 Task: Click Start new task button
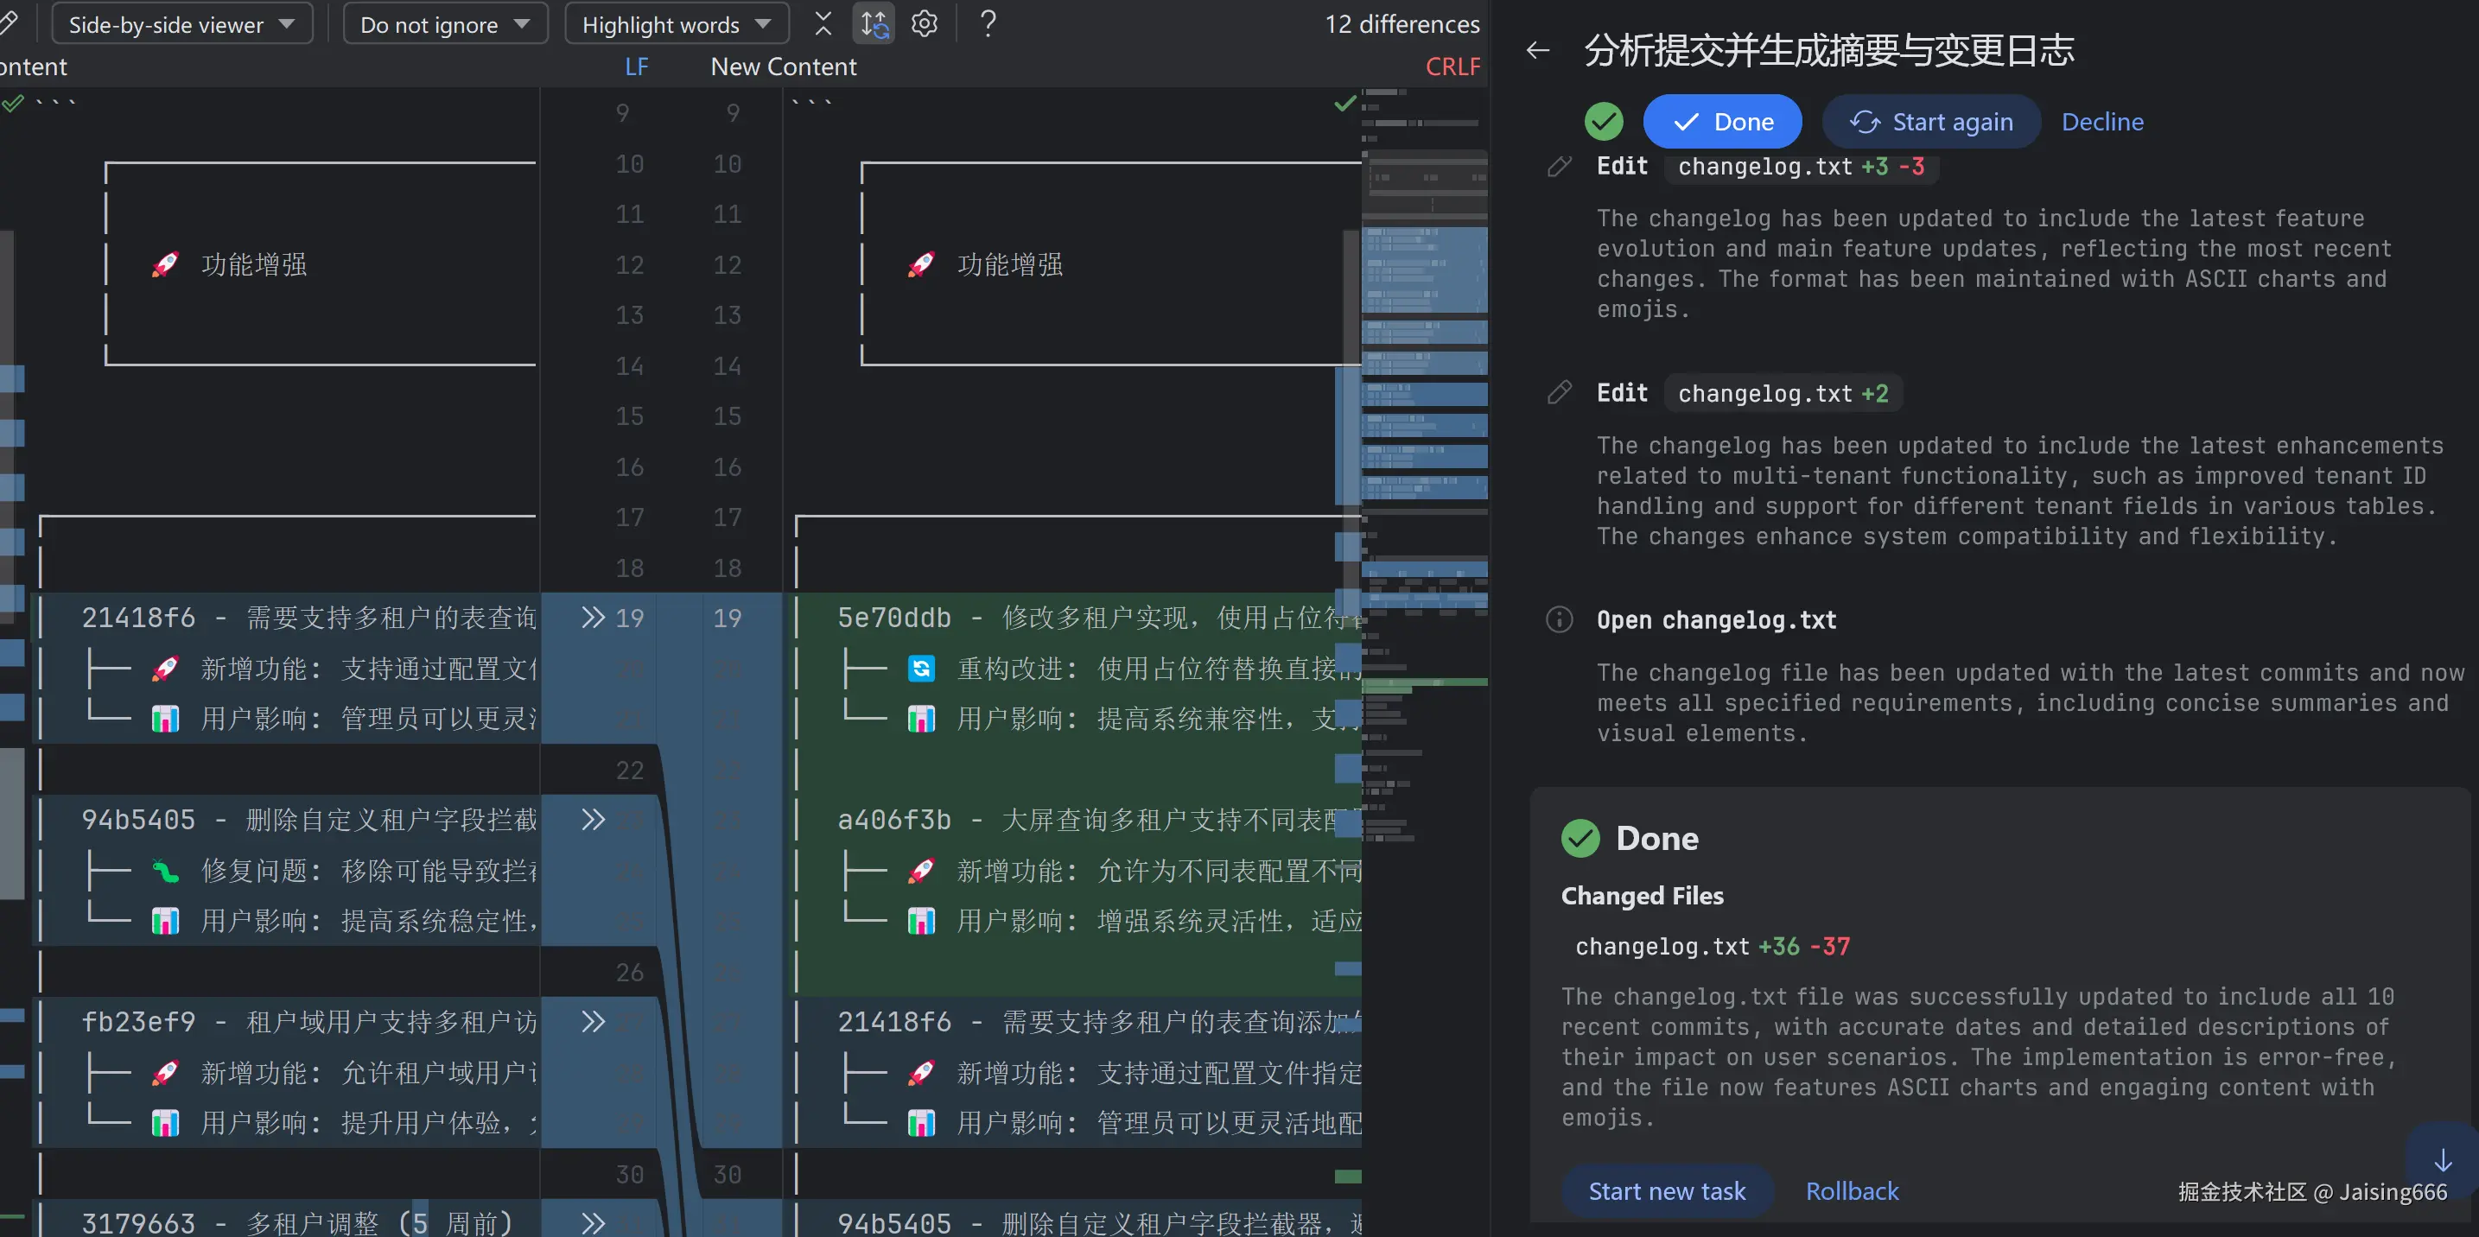[x=1666, y=1191]
